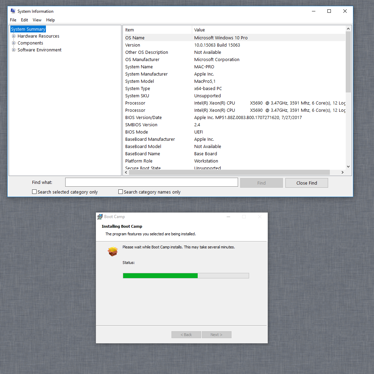
Task: Click the horizontal scrollbar thumb in details pane
Action: point(229,172)
